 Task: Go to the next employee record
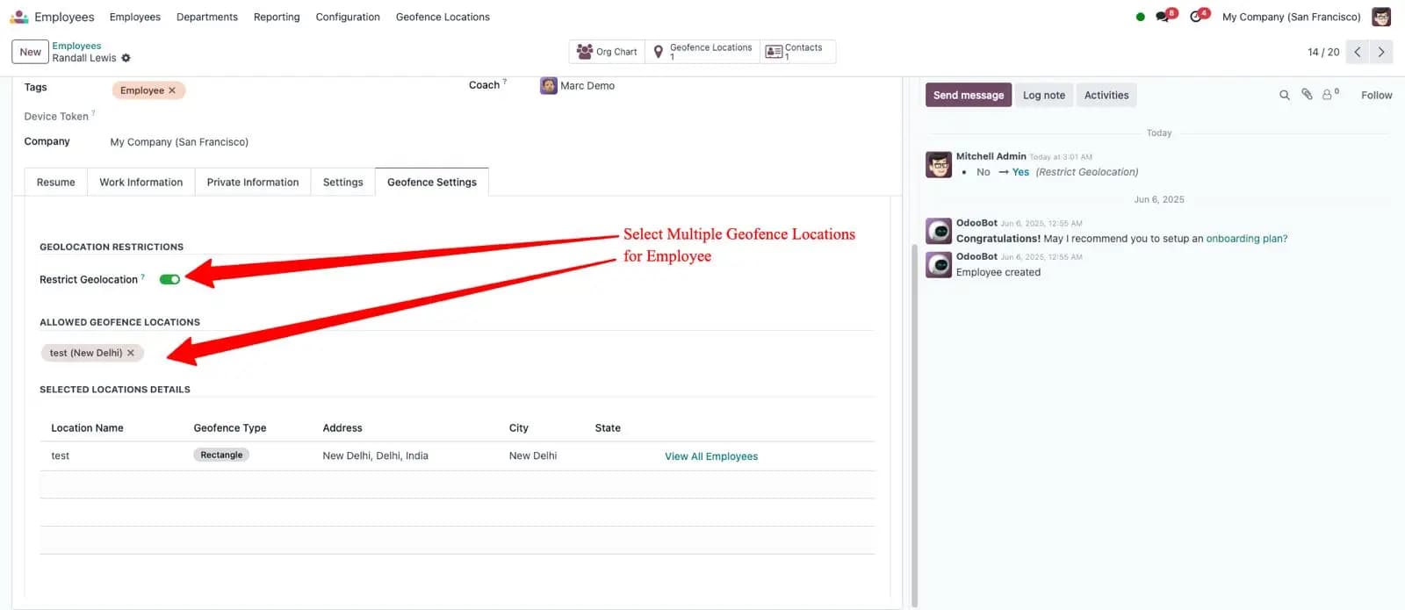point(1380,52)
